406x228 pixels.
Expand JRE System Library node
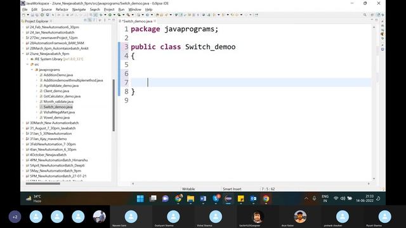point(28,59)
